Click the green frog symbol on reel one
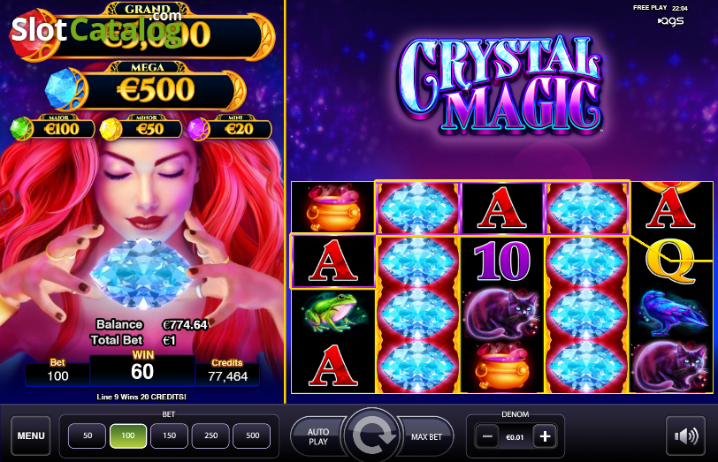The image size is (718, 462). [332, 312]
